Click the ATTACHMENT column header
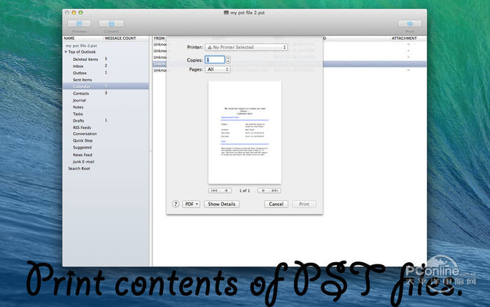Viewport: 490px width, 307px height. pyautogui.click(x=405, y=38)
